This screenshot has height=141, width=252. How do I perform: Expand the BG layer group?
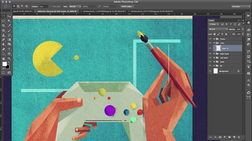pos(214,66)
